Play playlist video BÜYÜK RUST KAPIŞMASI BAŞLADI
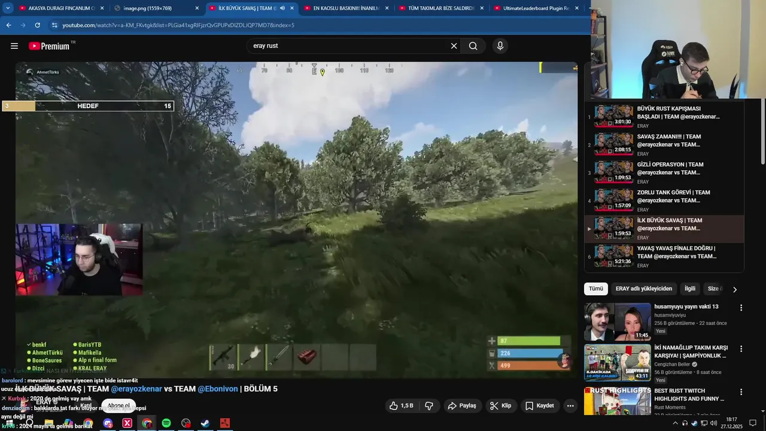 click(x=664, y=117)
